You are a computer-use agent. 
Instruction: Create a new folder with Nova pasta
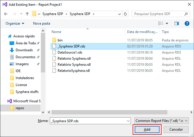tap(42, 23)
